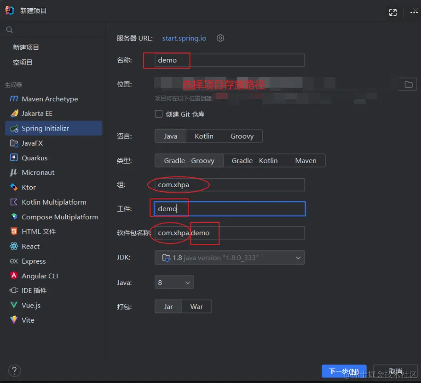The width and height of the screenshot is (421, 383).
Task: Select Ktor generator label
Action: [29, 187]
